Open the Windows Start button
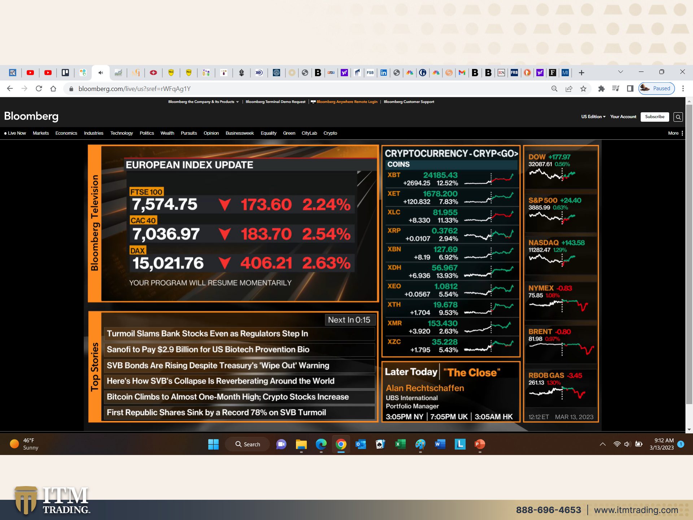This screenshot has width=693, height=520. click(213, 444)
